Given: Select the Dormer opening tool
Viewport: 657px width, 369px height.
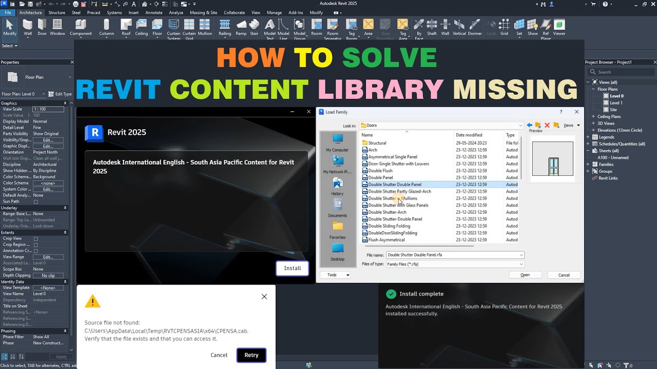Looking at the screenshot, I should 475,28.
